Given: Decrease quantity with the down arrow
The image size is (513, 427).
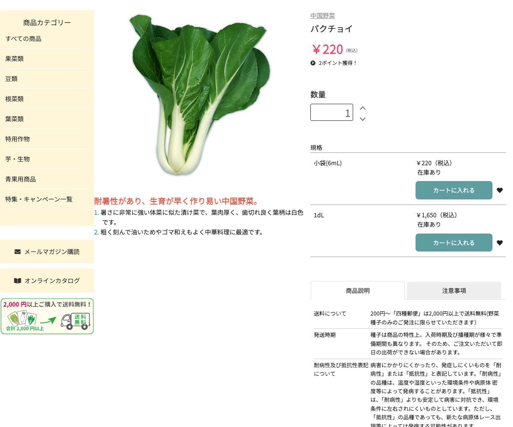Looking at the screenshot, I should [363, 119].
